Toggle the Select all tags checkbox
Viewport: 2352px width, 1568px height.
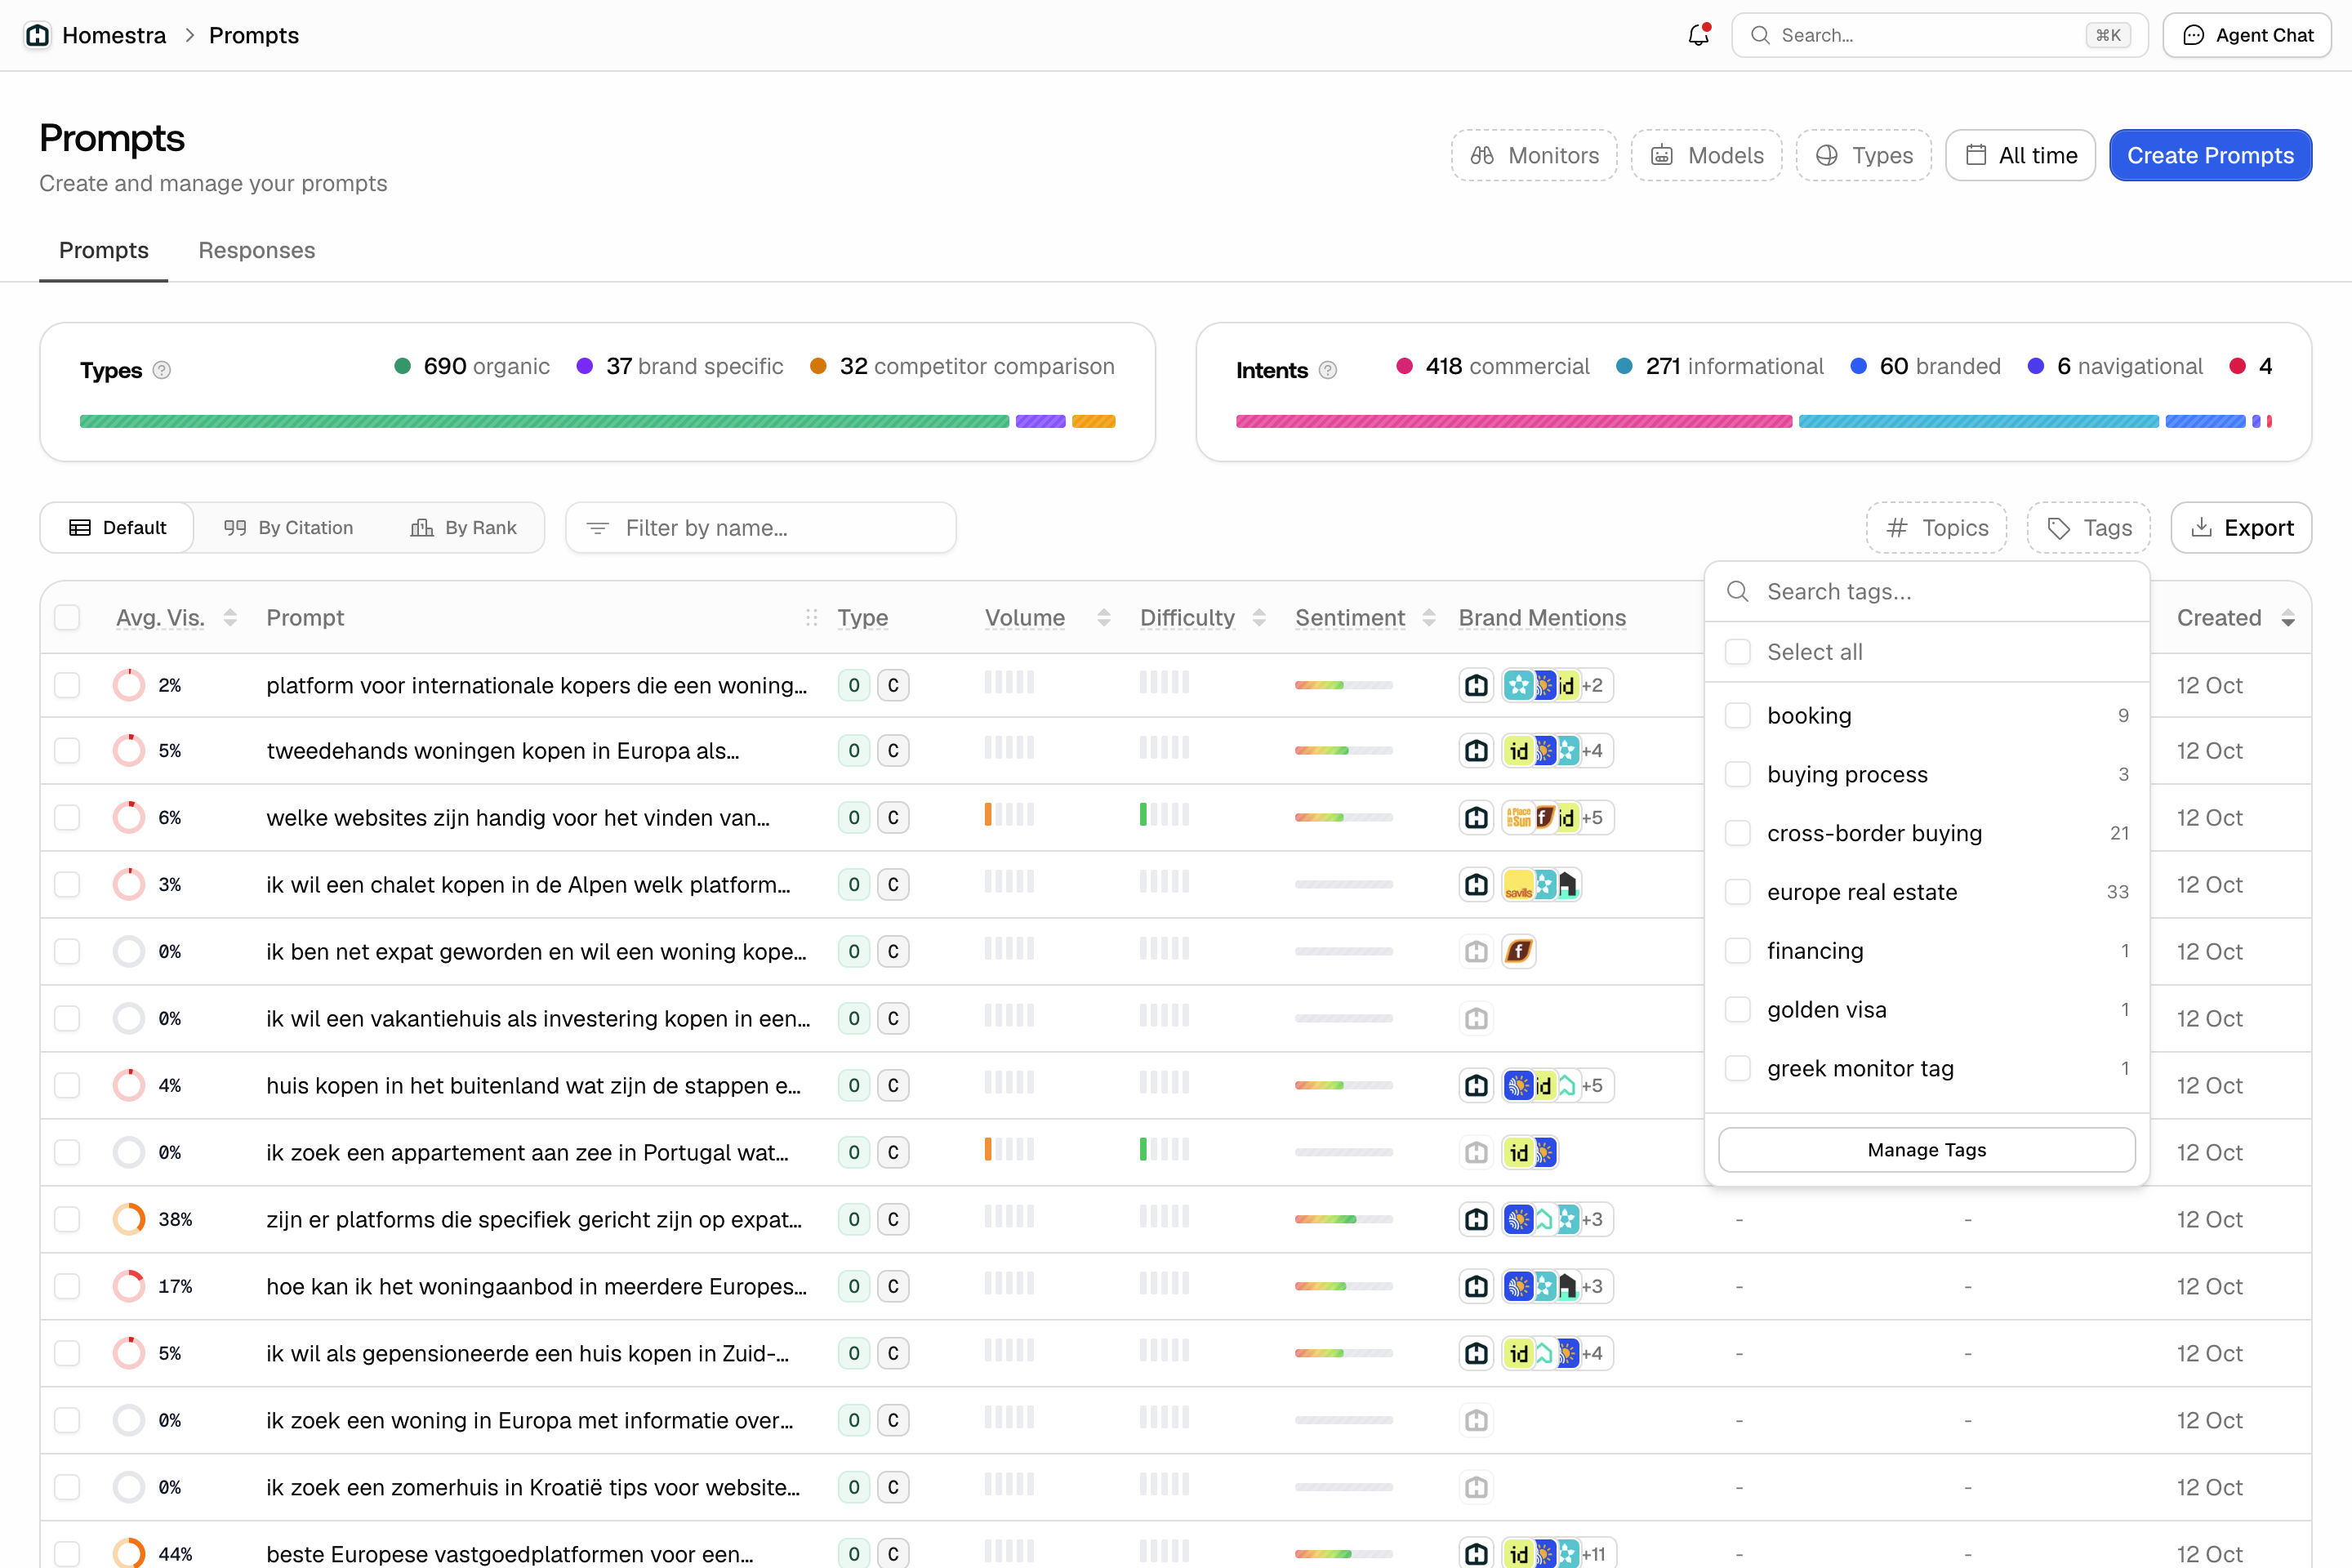(x=1738, y=651)
